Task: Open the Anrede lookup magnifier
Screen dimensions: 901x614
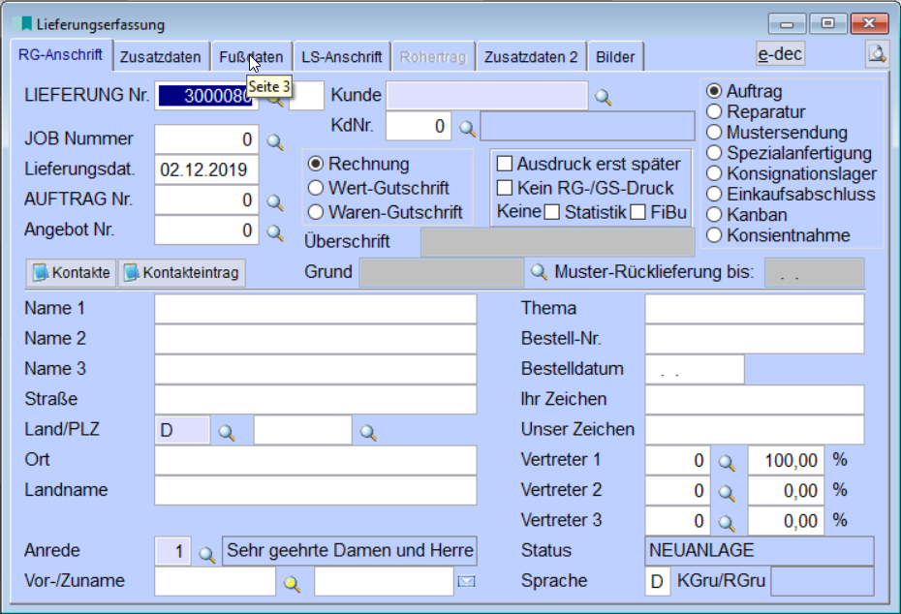Action: point(207,553)
